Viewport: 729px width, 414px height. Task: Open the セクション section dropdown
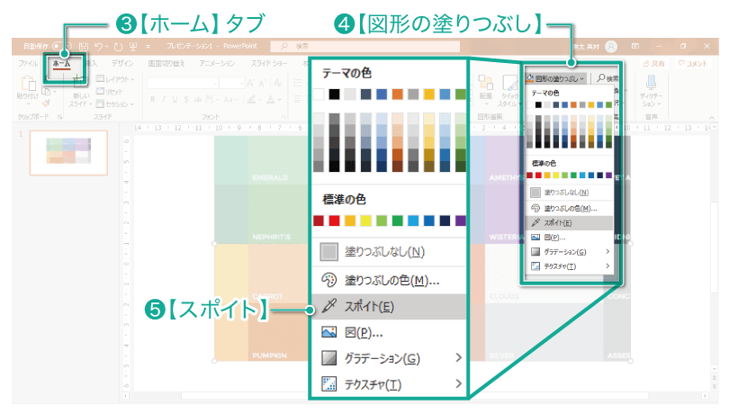pyautogui.click(x=115, y=103)
